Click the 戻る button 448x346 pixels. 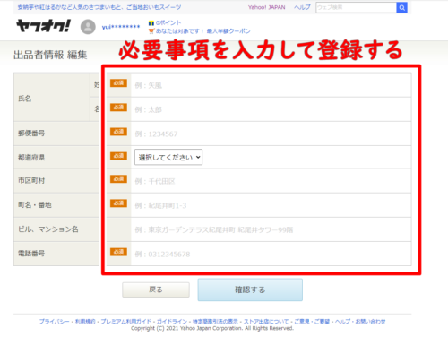click(156, 290)
